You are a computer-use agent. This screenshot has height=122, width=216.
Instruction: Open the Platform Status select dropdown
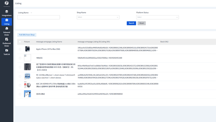157,17
